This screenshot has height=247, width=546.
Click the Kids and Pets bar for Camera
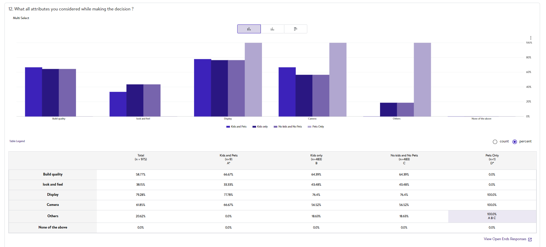(287, 92)
